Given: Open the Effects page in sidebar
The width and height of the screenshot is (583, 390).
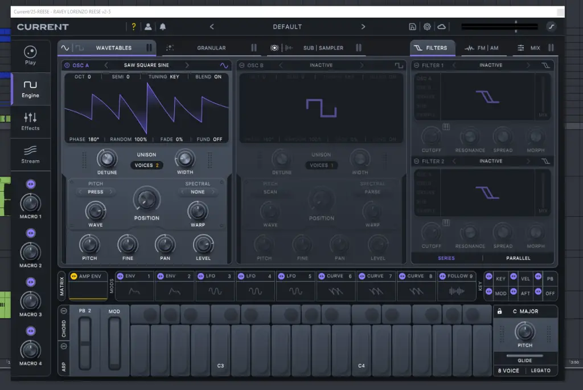Looking at the screenshot, I should tap(30, 121).
